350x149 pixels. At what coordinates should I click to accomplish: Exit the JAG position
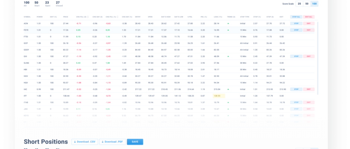pyautogui.click(x=309, y=109)
